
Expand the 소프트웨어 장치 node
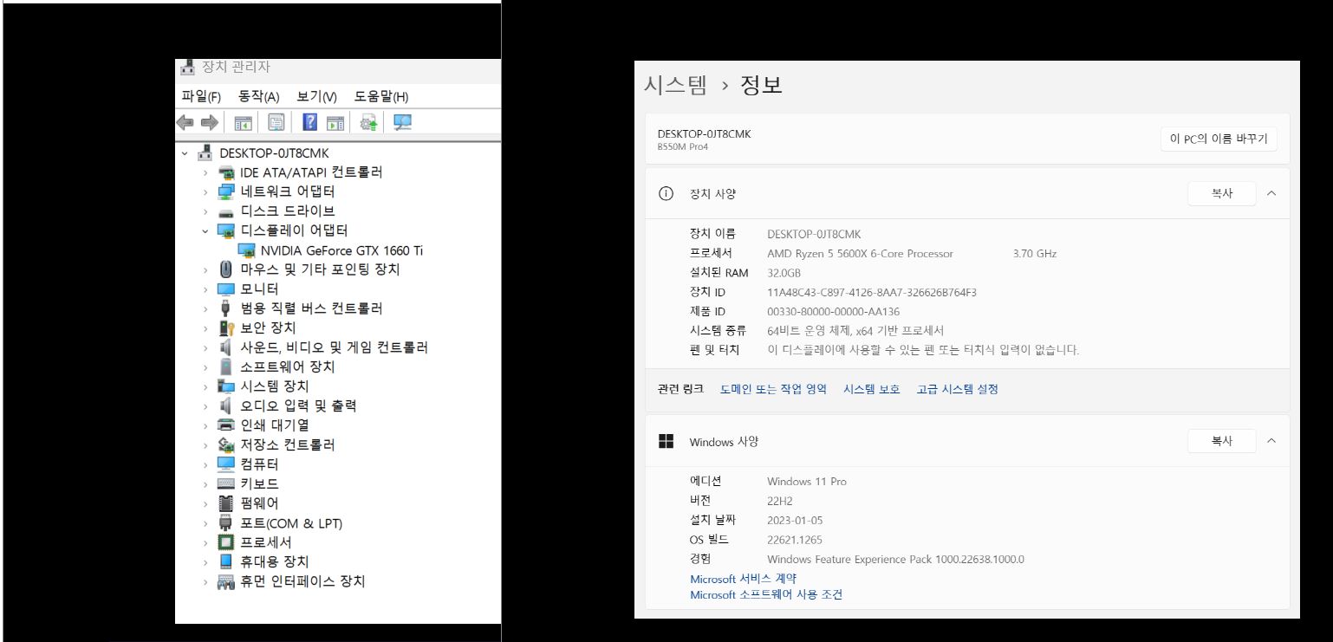tap(205, 367)
